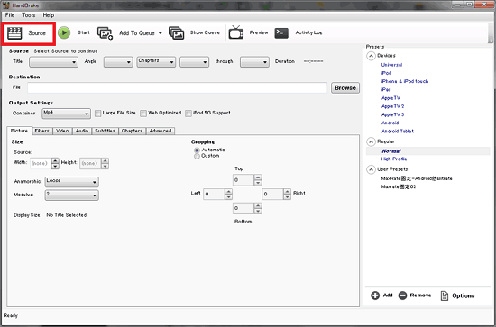Decrease the Bottom crop value

click(258, 212)
